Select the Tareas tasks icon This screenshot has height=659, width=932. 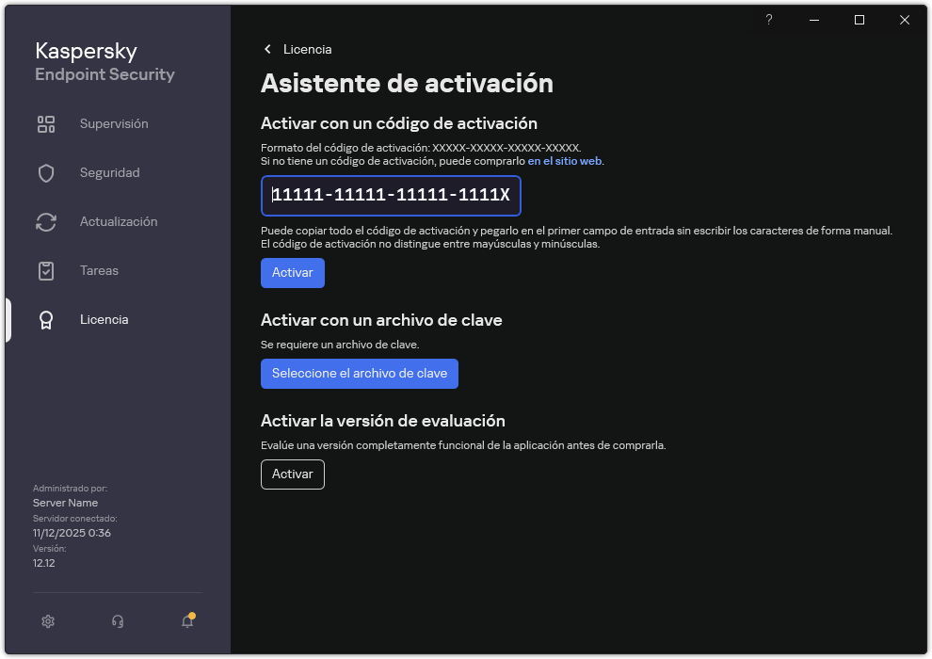(x=46, y=270)
